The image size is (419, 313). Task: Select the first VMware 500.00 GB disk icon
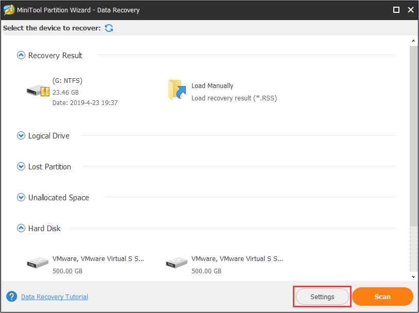tap(38, 263)
